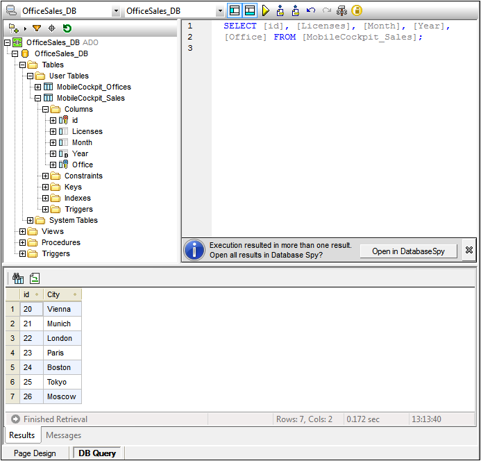This screenshot has width=481, height=461.
Task: Click the Undo arrow in toolbar
Action: [x=311, y=11]
